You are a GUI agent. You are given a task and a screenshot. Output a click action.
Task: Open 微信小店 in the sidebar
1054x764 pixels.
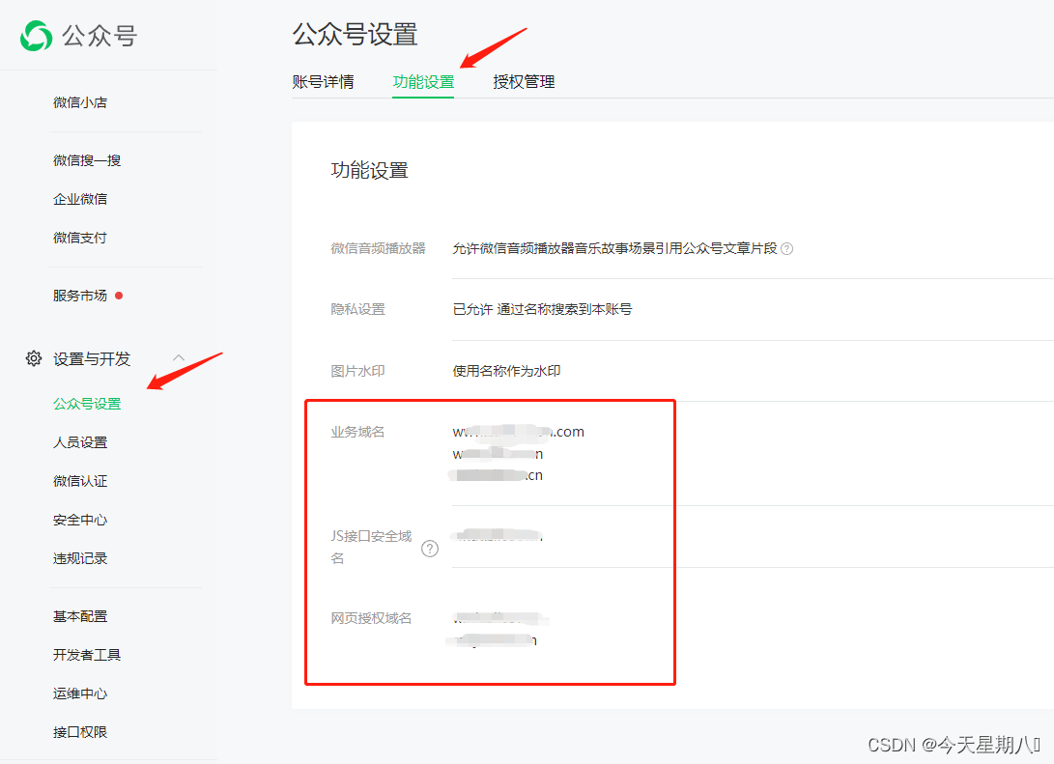(x=80, y=102)
